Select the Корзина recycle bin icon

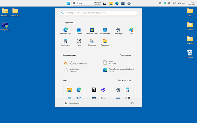point(190,54)
